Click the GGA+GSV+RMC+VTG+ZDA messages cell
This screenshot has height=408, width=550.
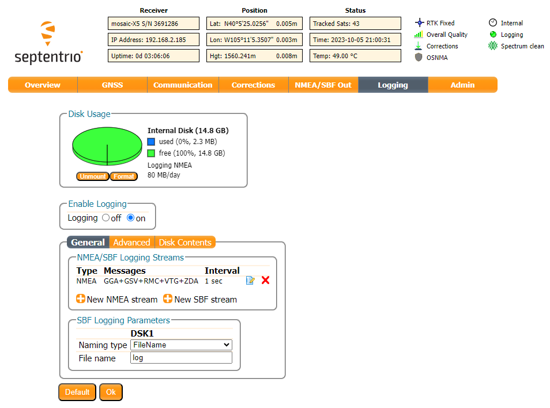point(151,281)
